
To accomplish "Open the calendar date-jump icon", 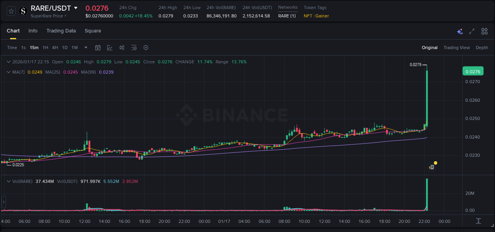I will (x=98, y=48).
